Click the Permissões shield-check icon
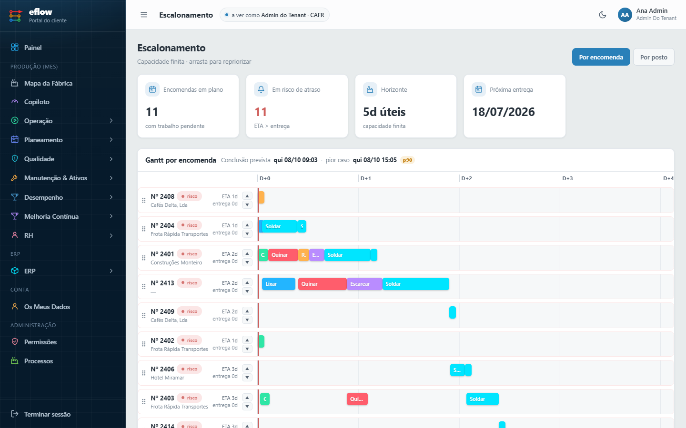 15,342
